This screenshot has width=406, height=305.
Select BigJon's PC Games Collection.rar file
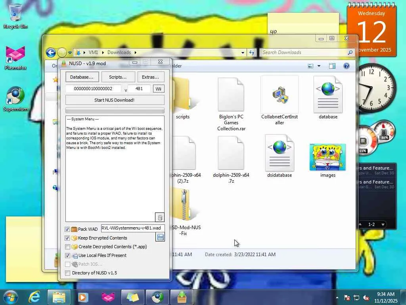tap(231, 104)
